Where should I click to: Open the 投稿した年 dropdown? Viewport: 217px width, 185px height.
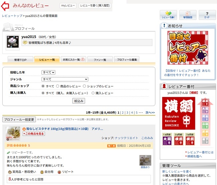click(48, 72)
